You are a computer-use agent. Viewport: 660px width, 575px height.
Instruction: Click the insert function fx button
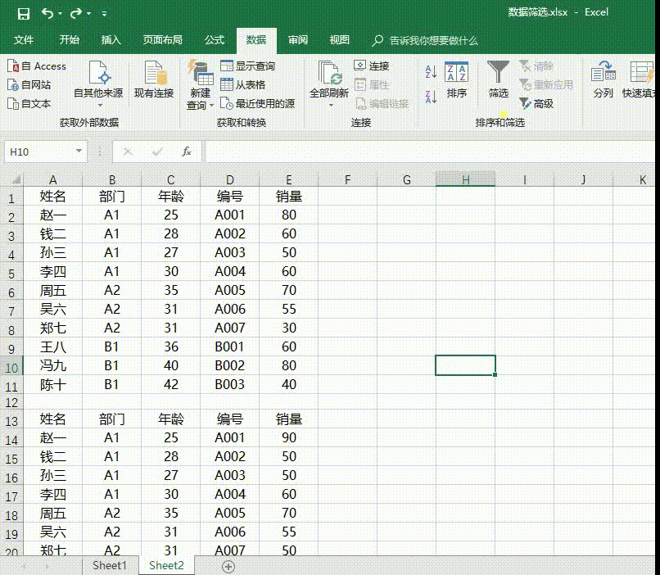(x=187, y=152)
